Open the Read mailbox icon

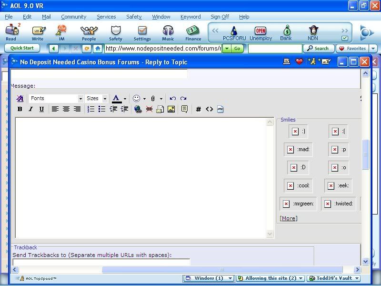11,32
